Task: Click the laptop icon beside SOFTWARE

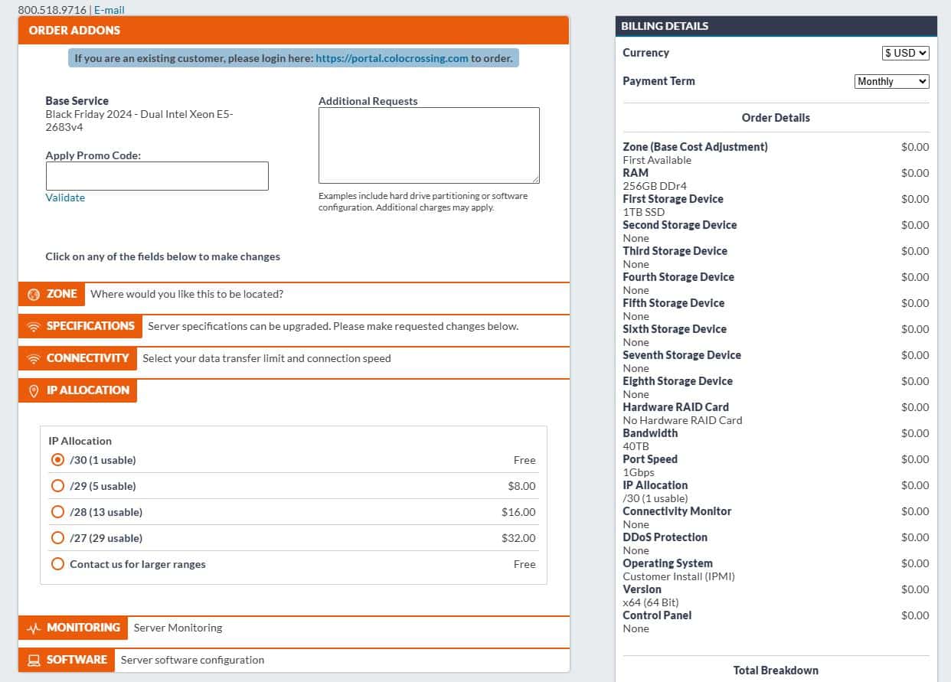Action: [33, 661]
